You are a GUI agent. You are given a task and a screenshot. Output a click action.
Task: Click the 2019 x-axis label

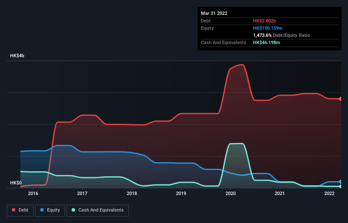181,193
